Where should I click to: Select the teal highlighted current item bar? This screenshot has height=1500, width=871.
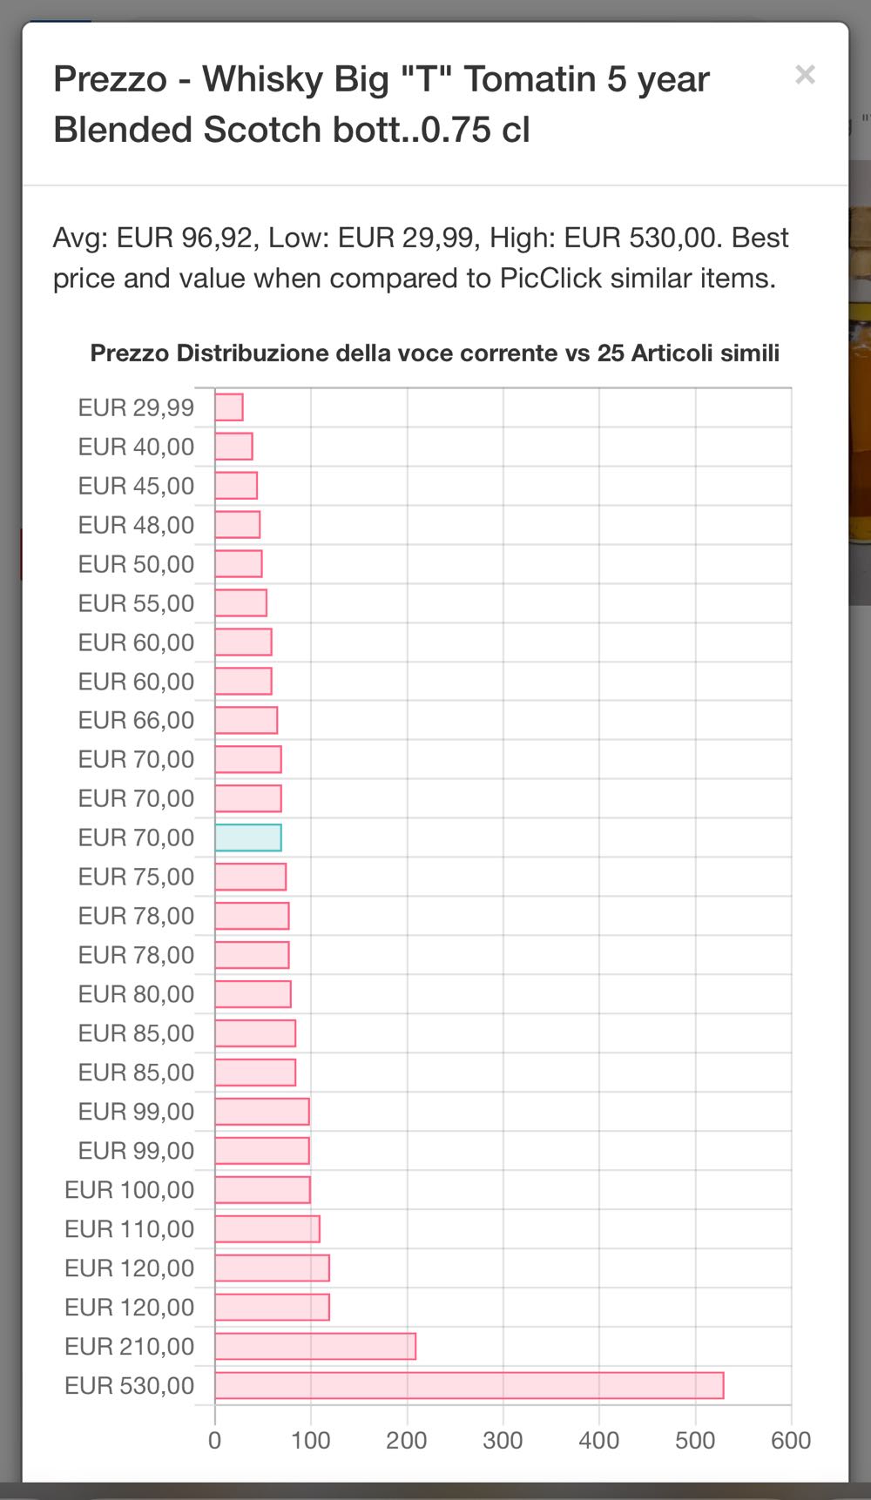tap(248, 837)
